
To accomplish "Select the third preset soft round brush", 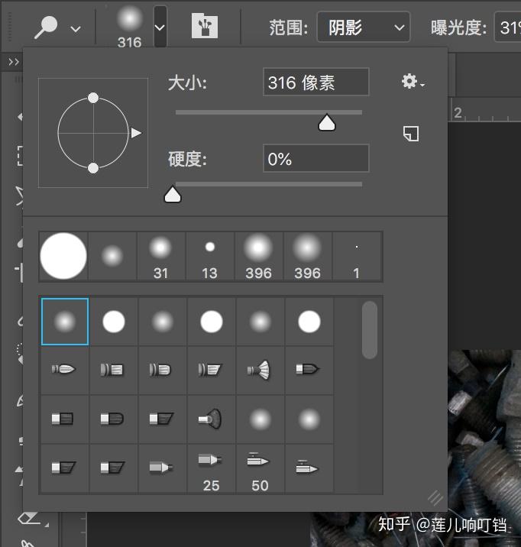I will pyautogui.click(x=163, y=322).
